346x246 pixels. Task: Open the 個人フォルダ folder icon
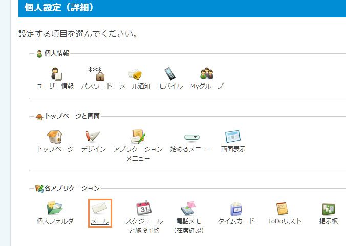click(54, 208)
